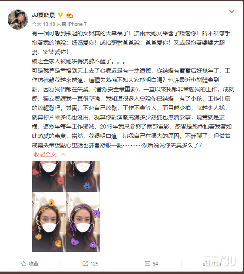Screen dimensions: 244x274
Task: Click the star favorite icon
Action: (x=24, y=263)
